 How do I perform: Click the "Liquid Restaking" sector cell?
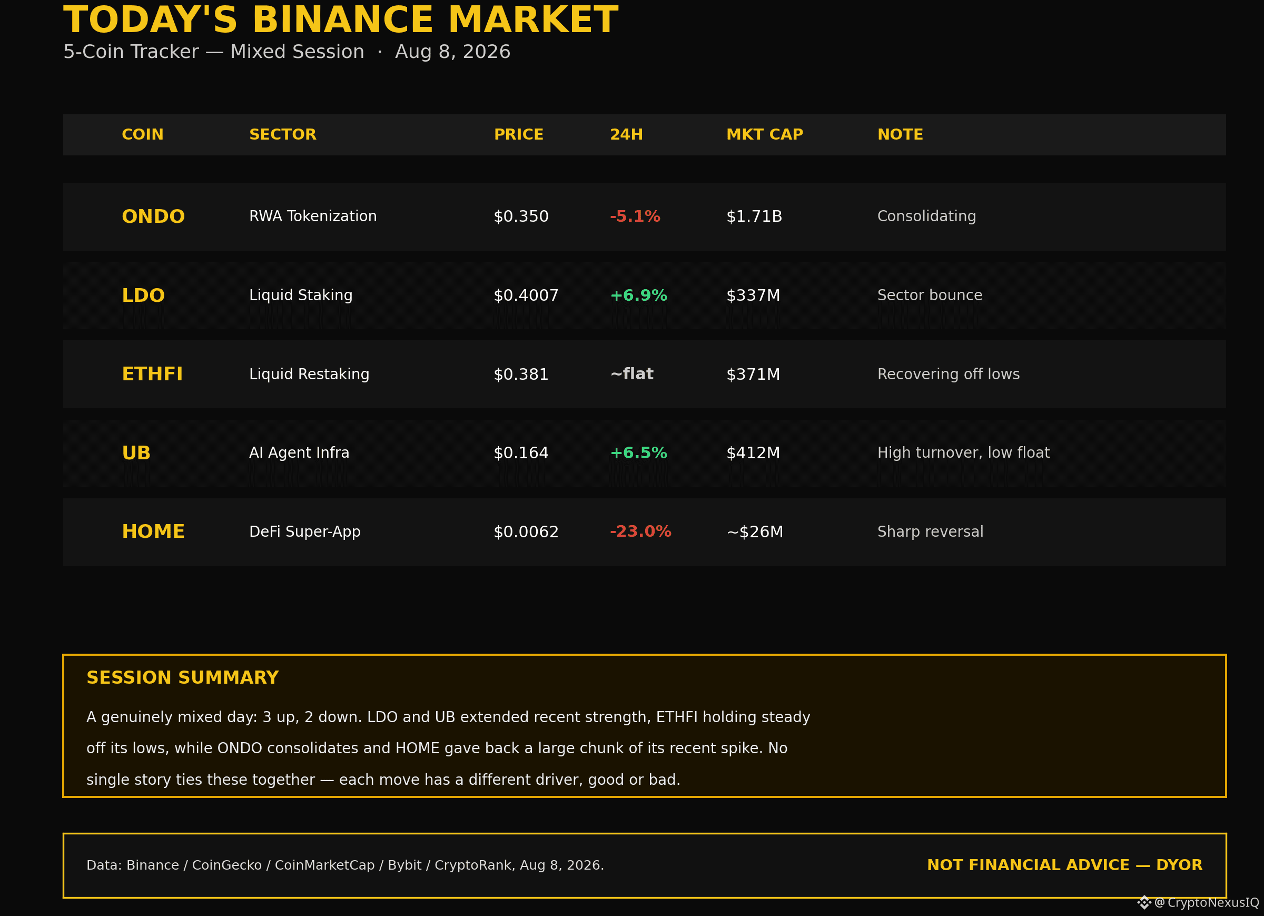tap(309, 374)
